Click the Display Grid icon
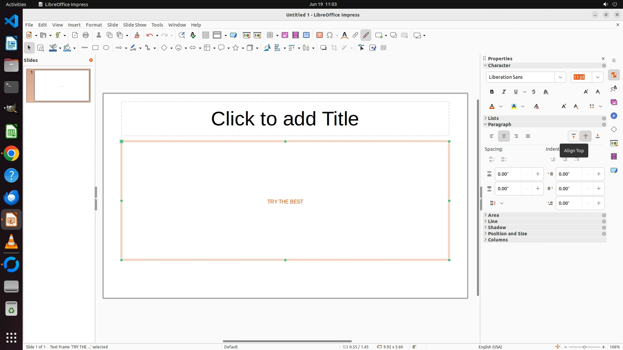623x350 pixels. coord(205,35)
